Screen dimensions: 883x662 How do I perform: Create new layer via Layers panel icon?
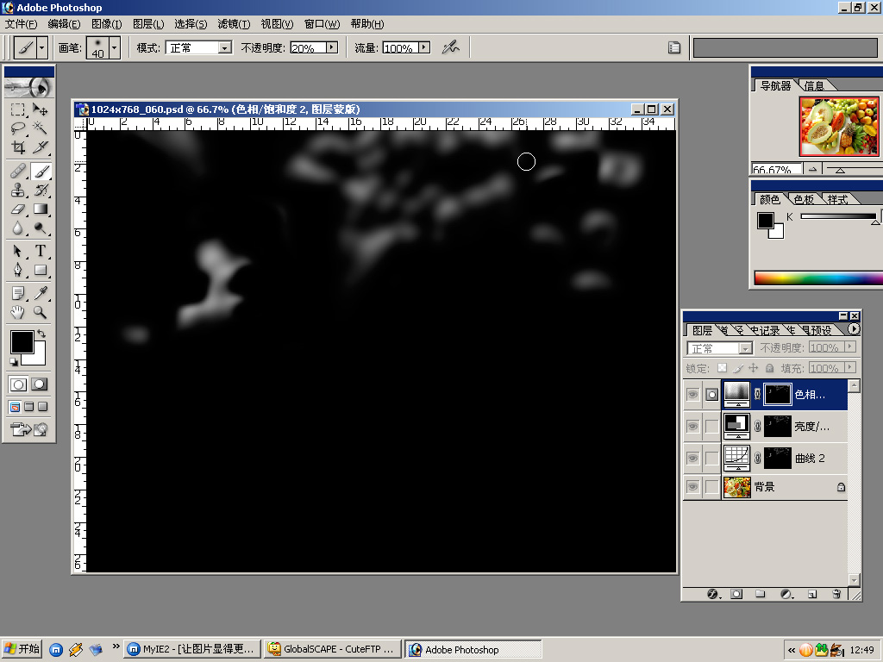[x=812, y=594]
